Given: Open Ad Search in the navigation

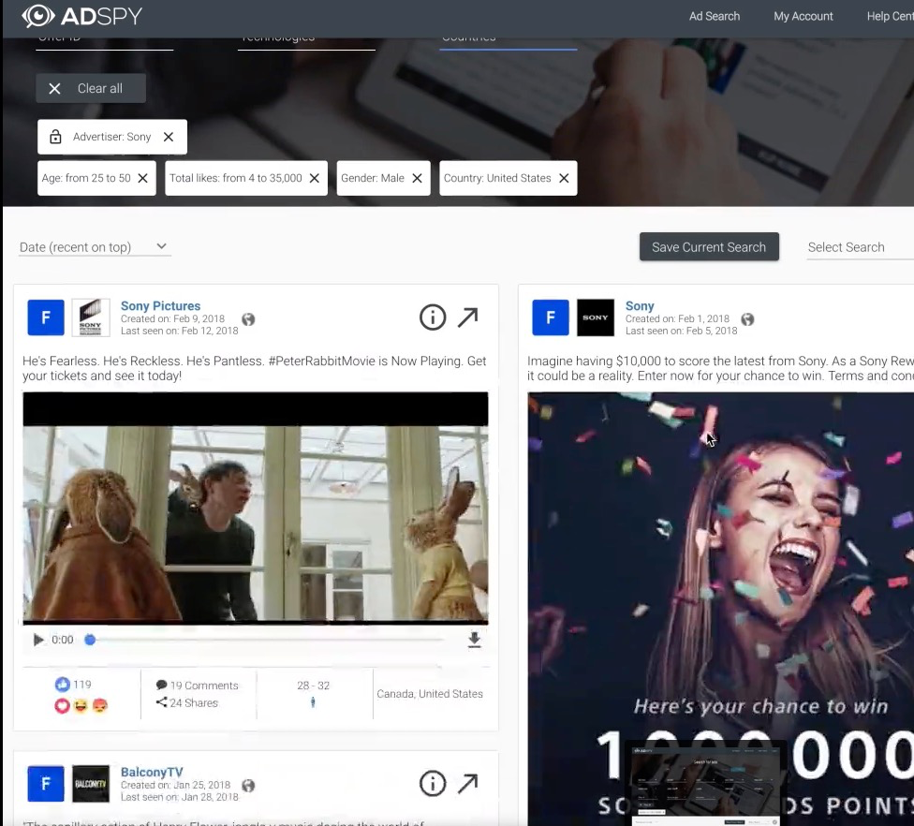Looking at the screenshot, I should click(x=714, y=16).
